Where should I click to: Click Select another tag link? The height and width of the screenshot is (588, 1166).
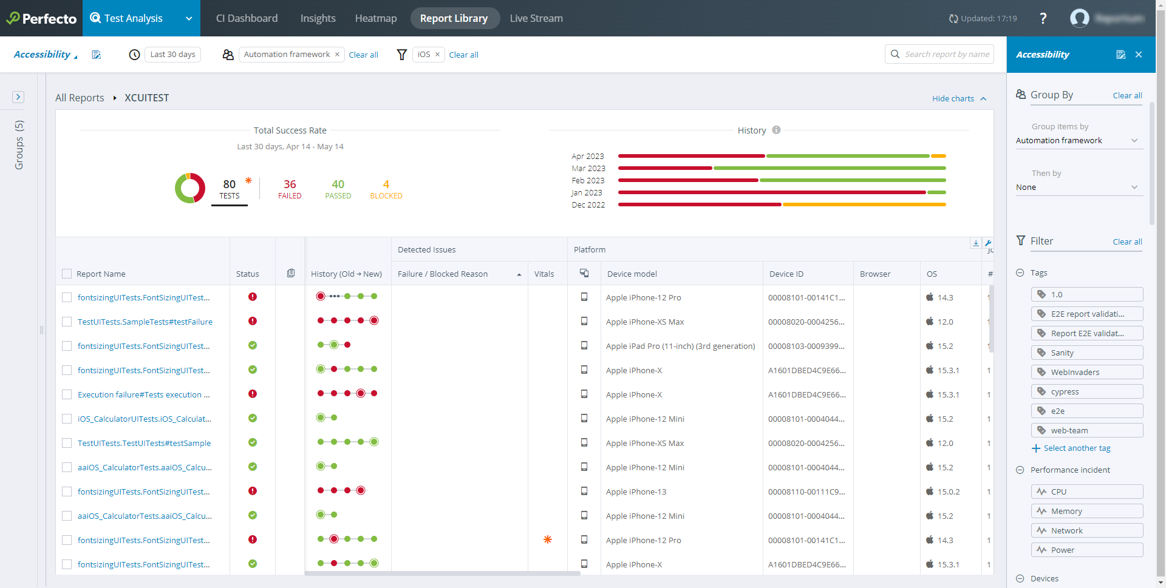(1076, 448)
